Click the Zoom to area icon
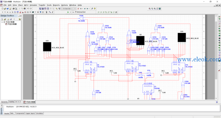Image resolution: width=221 pixels, height=118 pixels. (x=155, y=9)
